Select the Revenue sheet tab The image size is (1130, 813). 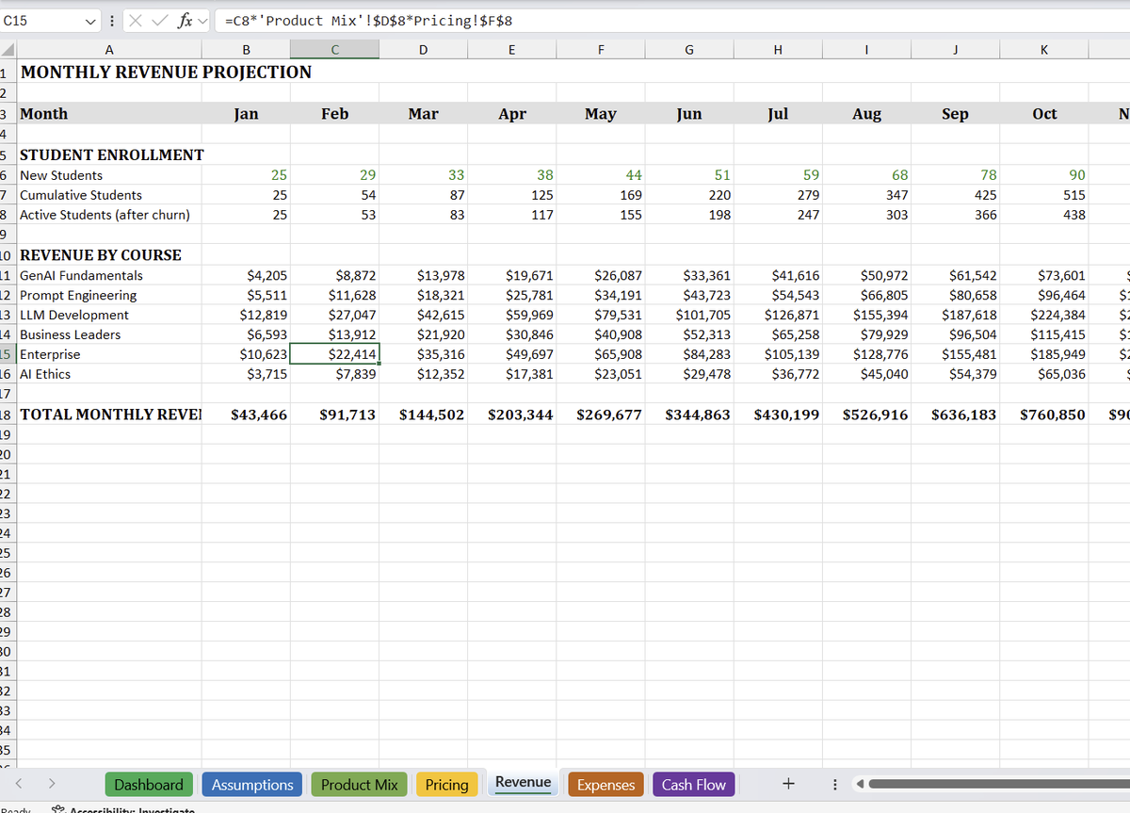click(x=523, y=783)
